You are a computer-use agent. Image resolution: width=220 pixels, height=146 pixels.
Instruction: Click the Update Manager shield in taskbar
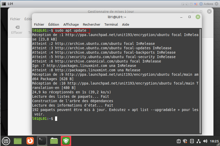[66, 141]
